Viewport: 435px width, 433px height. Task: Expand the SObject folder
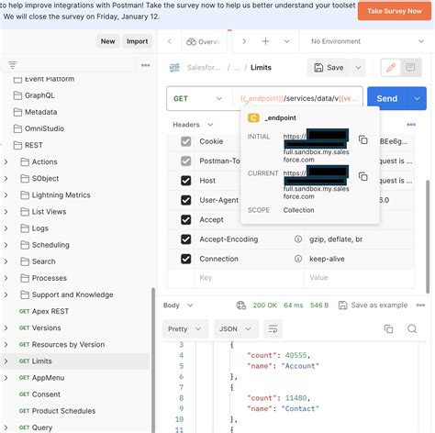click(x=6, y=179)
